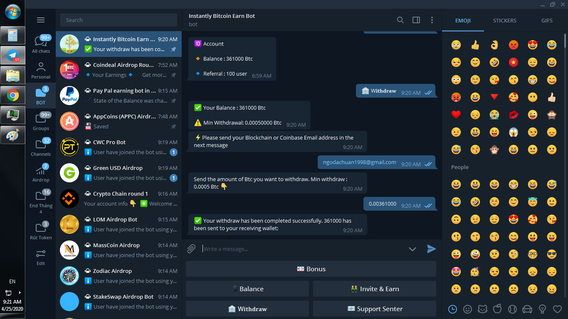The image size is (568, 319).
Task: Open Windows Explorer from the taskbar
Action: pyautogui.click(x=13, y=75)
